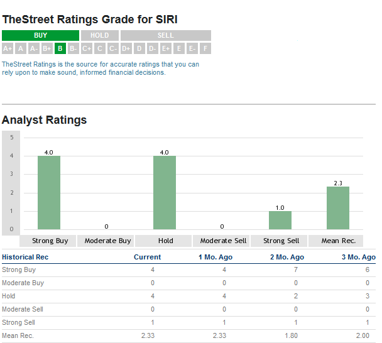Click current Strong Buy value 4
Viewport: 382px width, 343px height.
(x=153, y=270)
